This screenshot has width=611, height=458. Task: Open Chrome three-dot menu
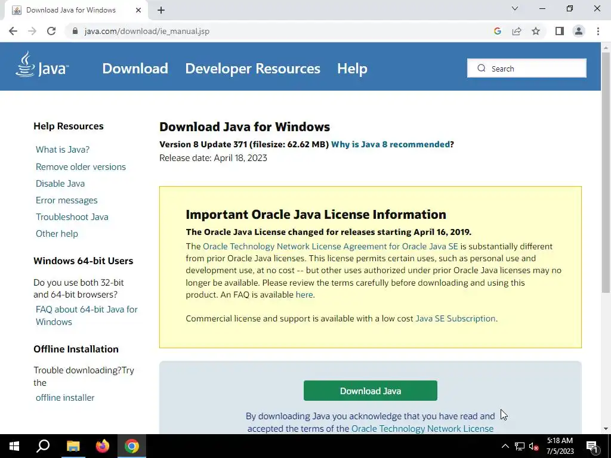(x=598, y=31)
